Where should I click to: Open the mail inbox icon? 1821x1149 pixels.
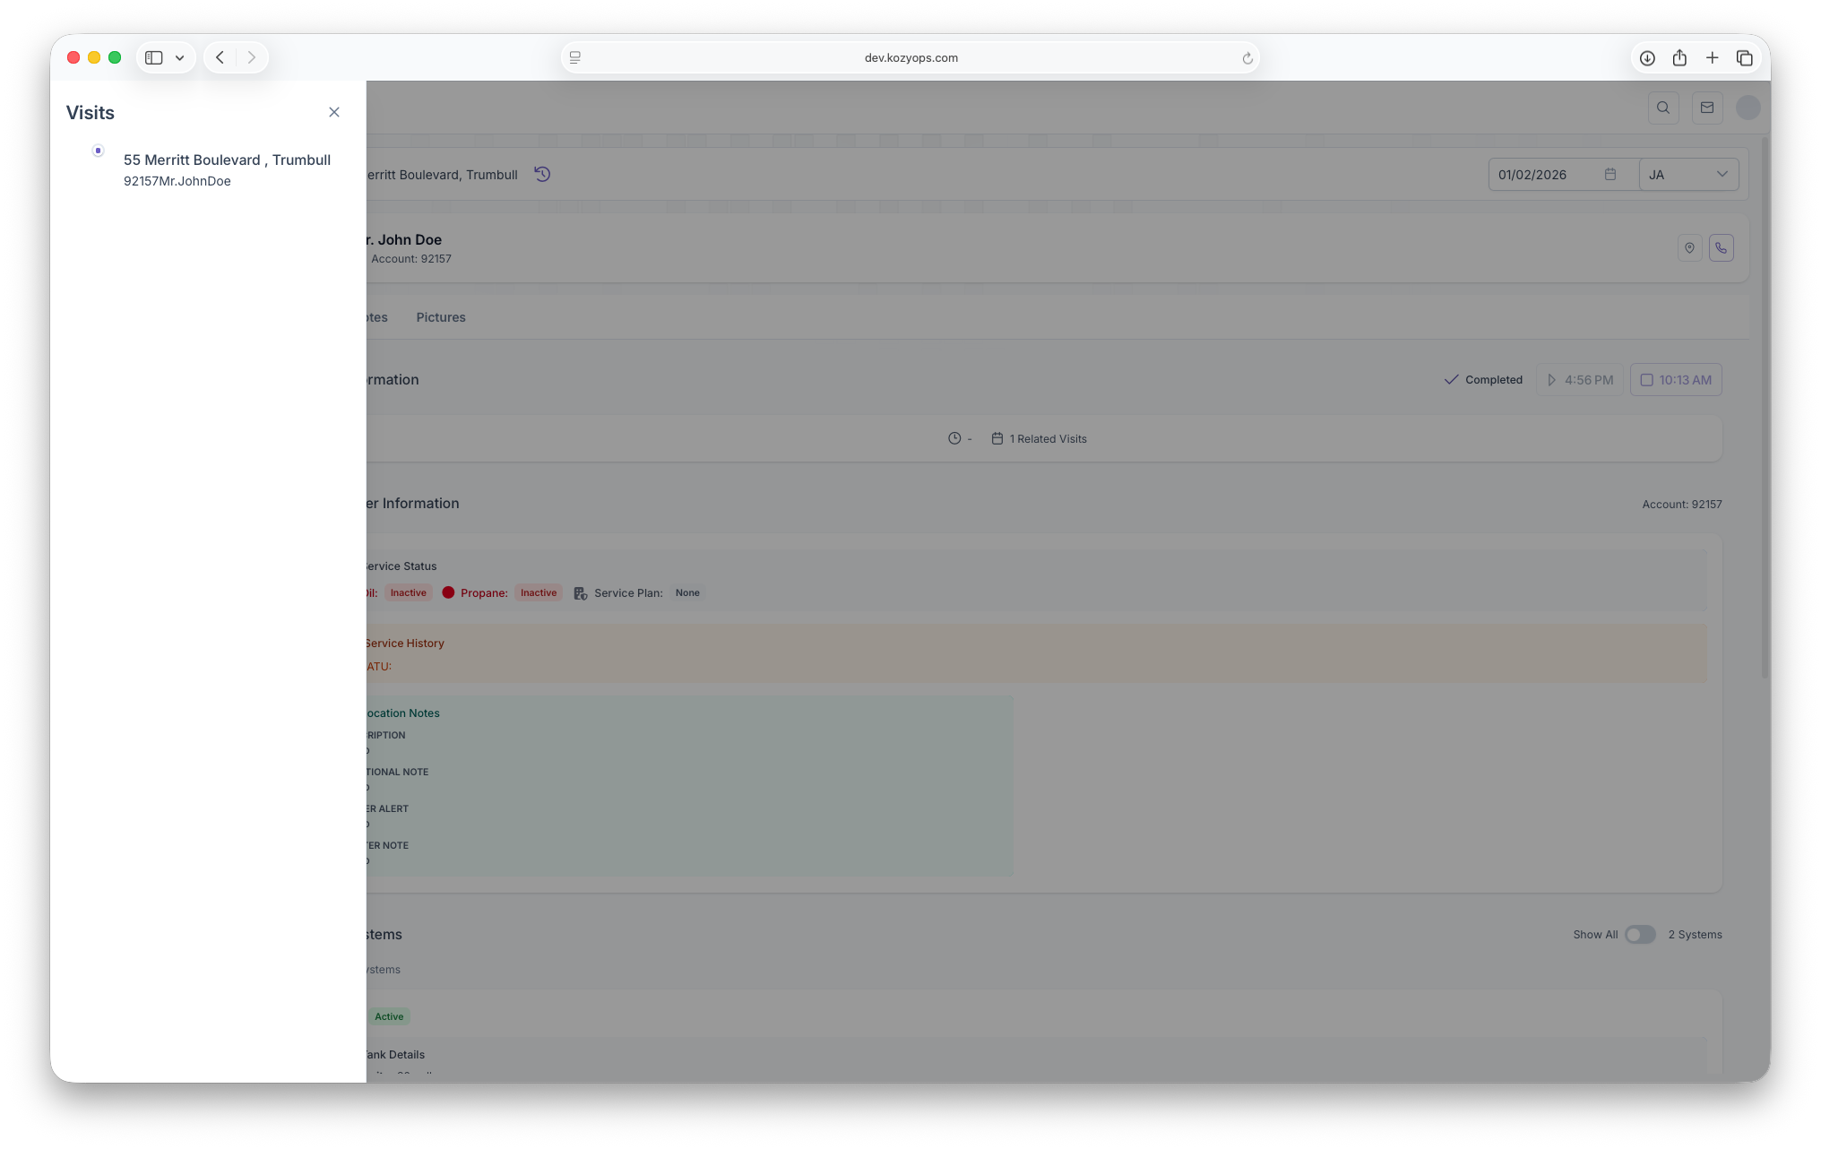point(1707,108)
